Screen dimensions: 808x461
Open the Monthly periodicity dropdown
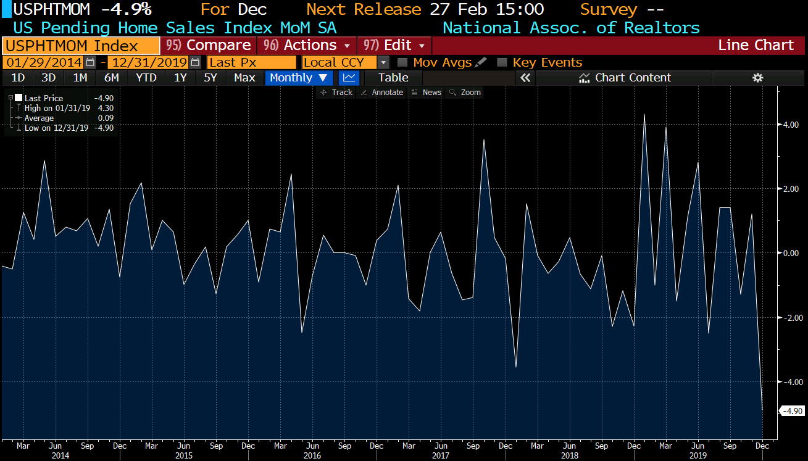click(299, 78)
